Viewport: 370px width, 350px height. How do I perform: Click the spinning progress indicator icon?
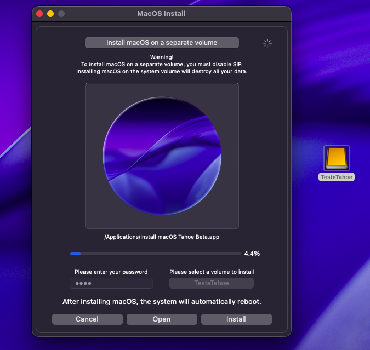[267, 43]
